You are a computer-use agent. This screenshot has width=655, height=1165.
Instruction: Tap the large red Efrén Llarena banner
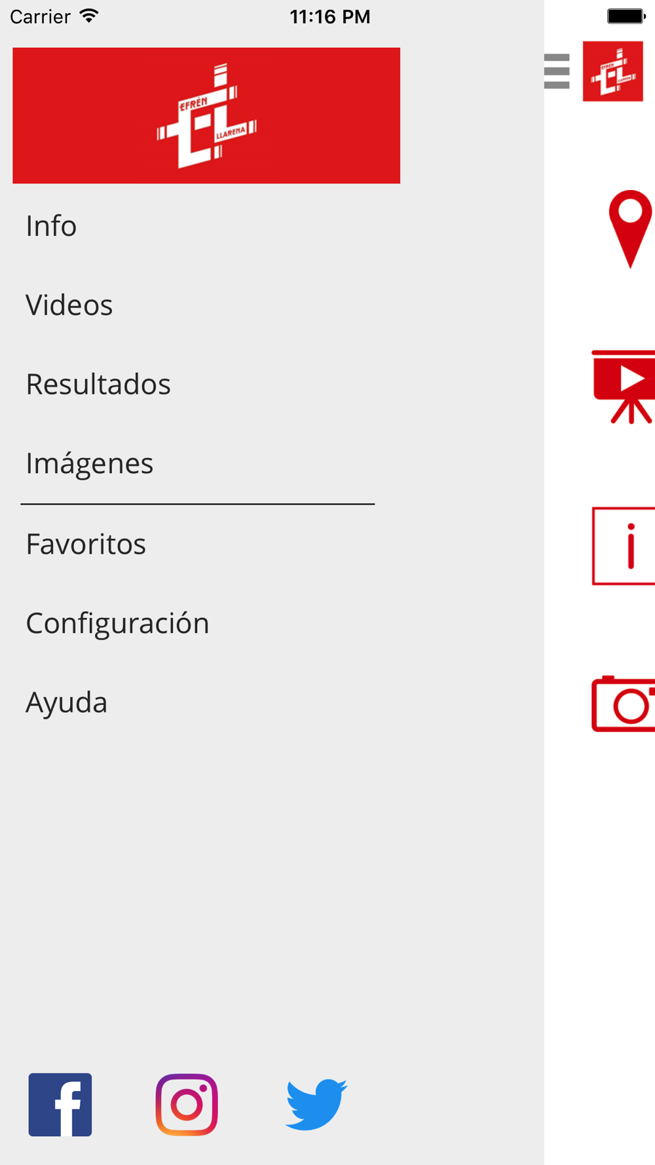click(206, 115)
